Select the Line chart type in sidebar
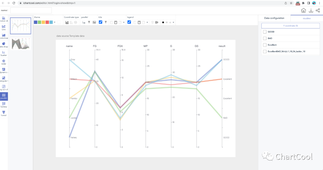 coord(4,27)
